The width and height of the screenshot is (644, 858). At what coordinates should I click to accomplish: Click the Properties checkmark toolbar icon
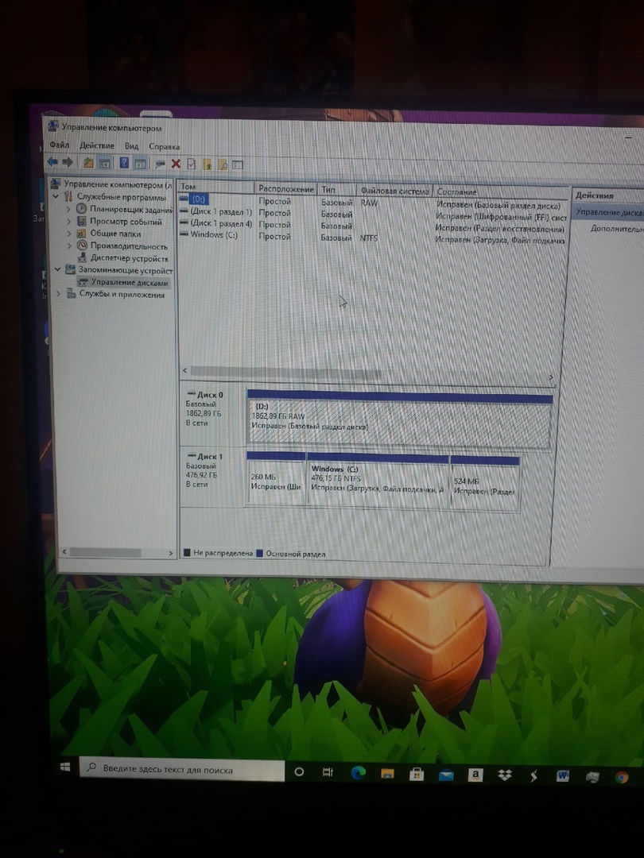[191, 164]
